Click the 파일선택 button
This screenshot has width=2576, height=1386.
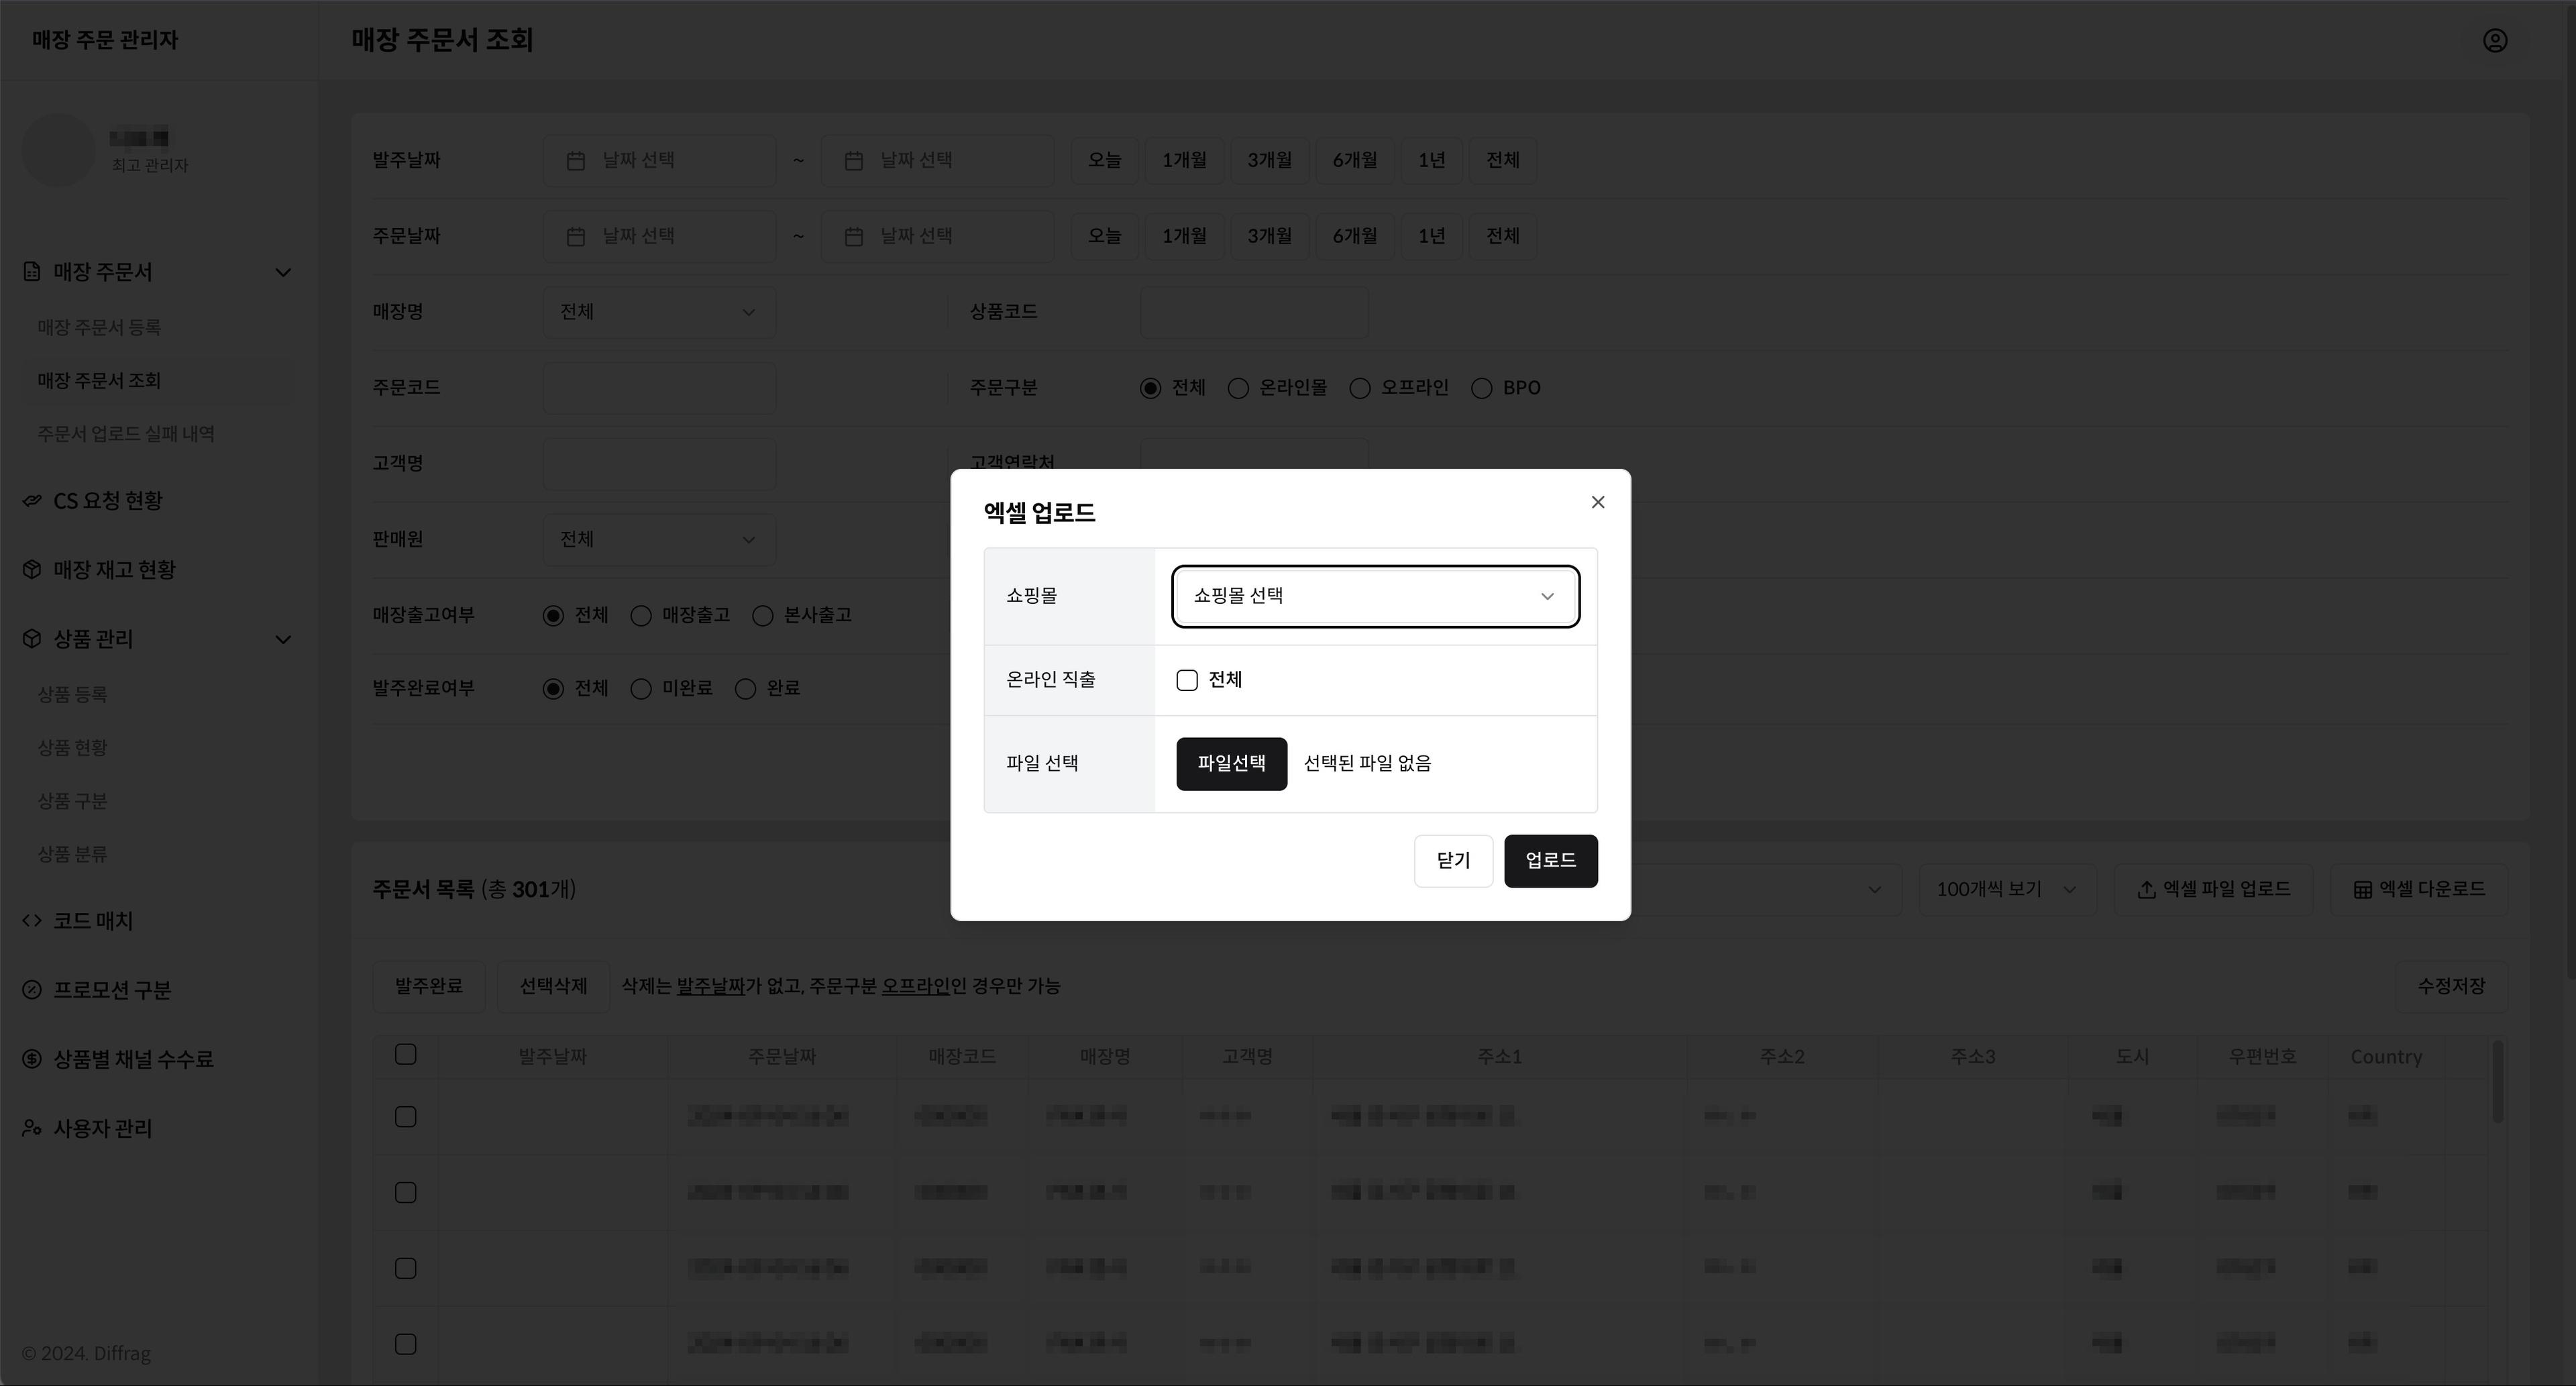coord(1231,764)
